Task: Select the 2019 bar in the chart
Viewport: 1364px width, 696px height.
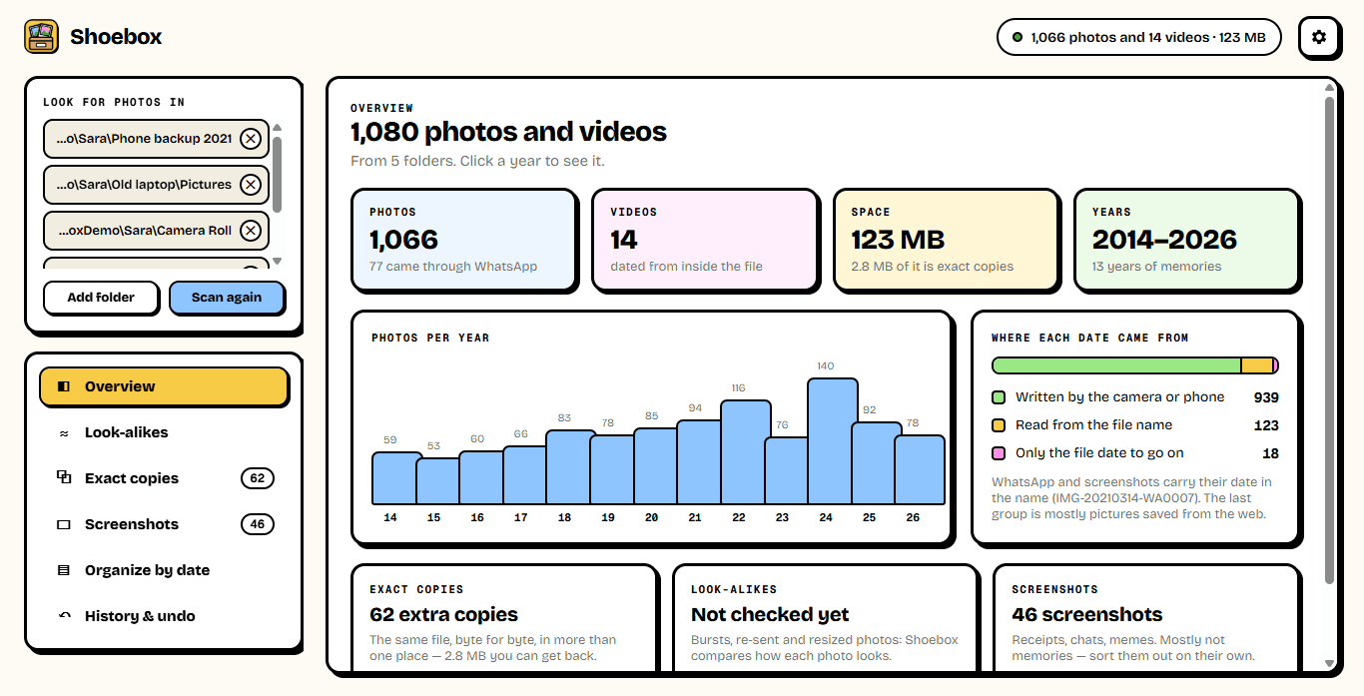Action: tap(613, 469)
